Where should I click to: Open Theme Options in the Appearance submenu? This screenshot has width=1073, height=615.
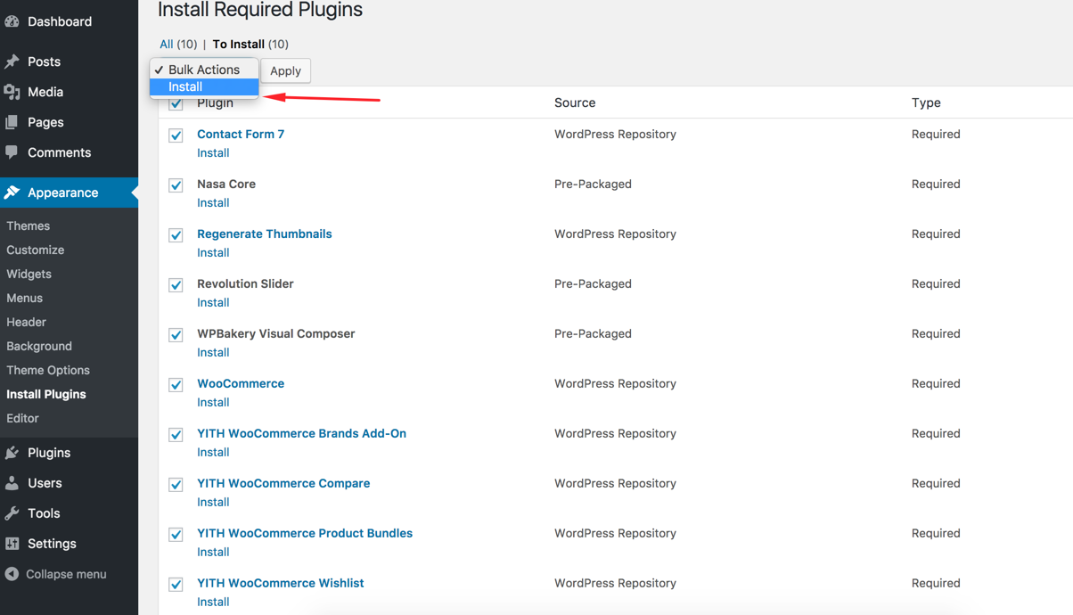click(x=48, y=370)
